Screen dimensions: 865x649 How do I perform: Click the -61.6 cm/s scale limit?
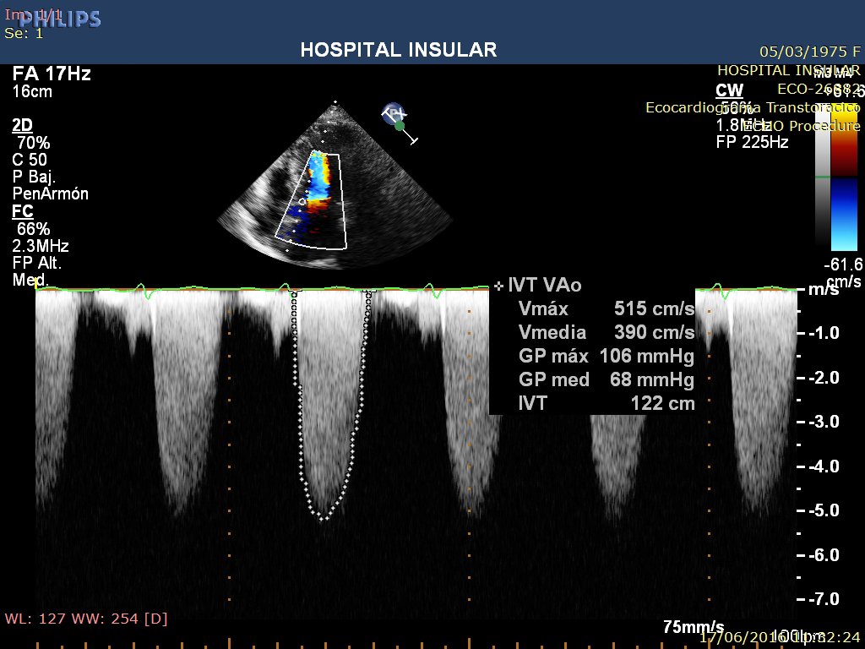(842, 273)
